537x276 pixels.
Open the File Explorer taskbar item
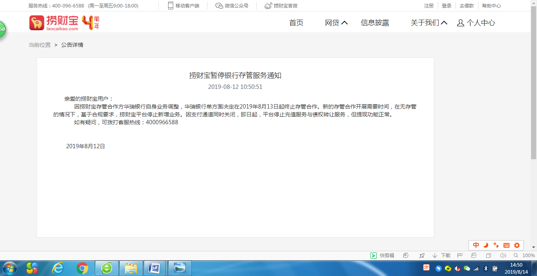(x=131, y=268)
